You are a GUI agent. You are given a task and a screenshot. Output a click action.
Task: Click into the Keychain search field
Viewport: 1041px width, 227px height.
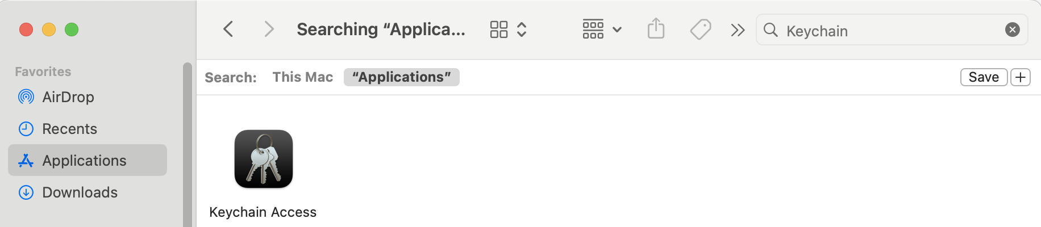coord(892,30)
